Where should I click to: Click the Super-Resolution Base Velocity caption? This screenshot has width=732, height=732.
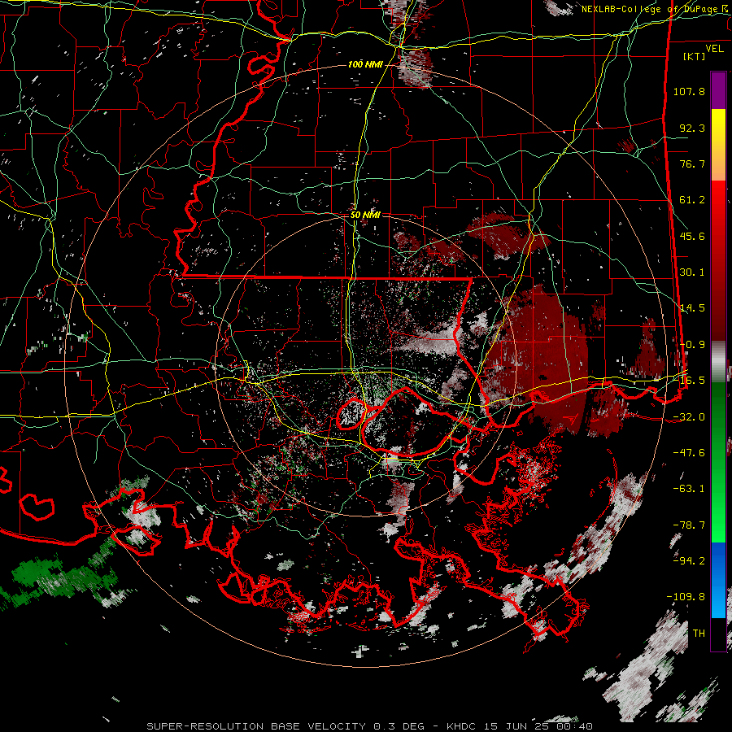click(370, 726)
